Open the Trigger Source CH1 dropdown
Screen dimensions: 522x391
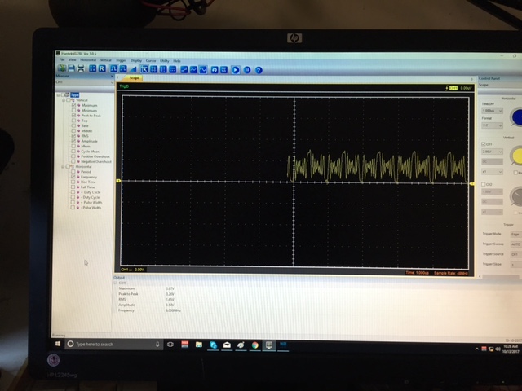[516, 254]
